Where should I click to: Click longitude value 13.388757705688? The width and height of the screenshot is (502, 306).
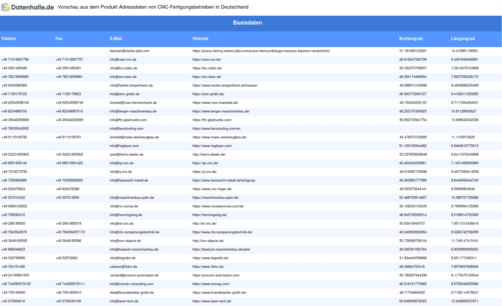point(465,198)
